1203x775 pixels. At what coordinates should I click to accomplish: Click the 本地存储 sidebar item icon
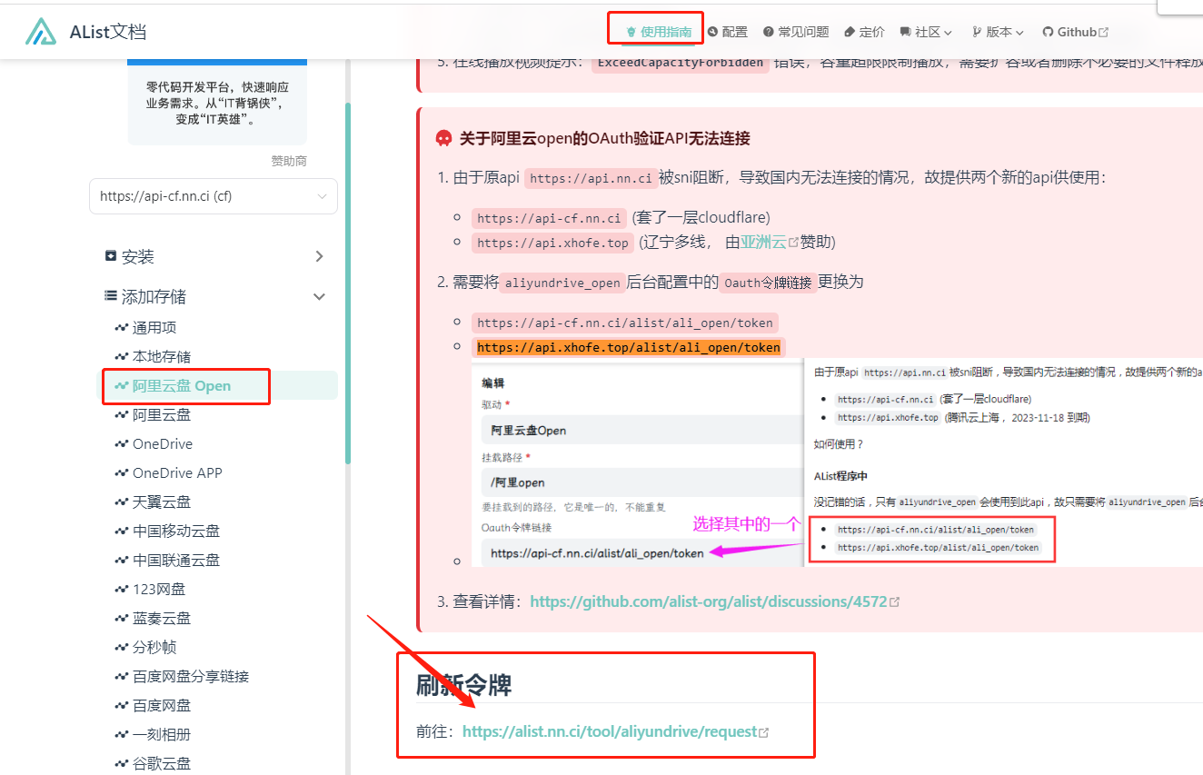[x=121, y=357]
